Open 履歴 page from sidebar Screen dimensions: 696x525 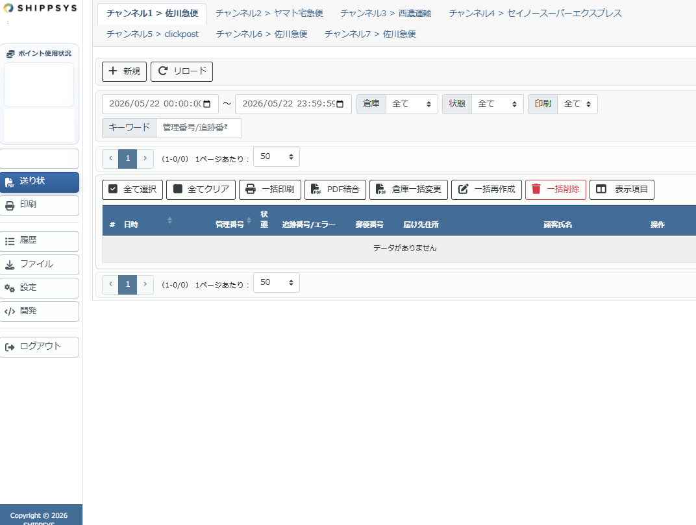tap(40, 241)
